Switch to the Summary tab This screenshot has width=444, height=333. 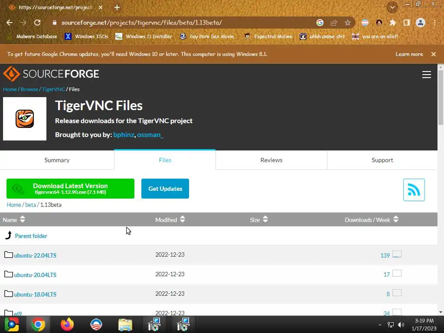pyautogui.click(x=57, y=160)
